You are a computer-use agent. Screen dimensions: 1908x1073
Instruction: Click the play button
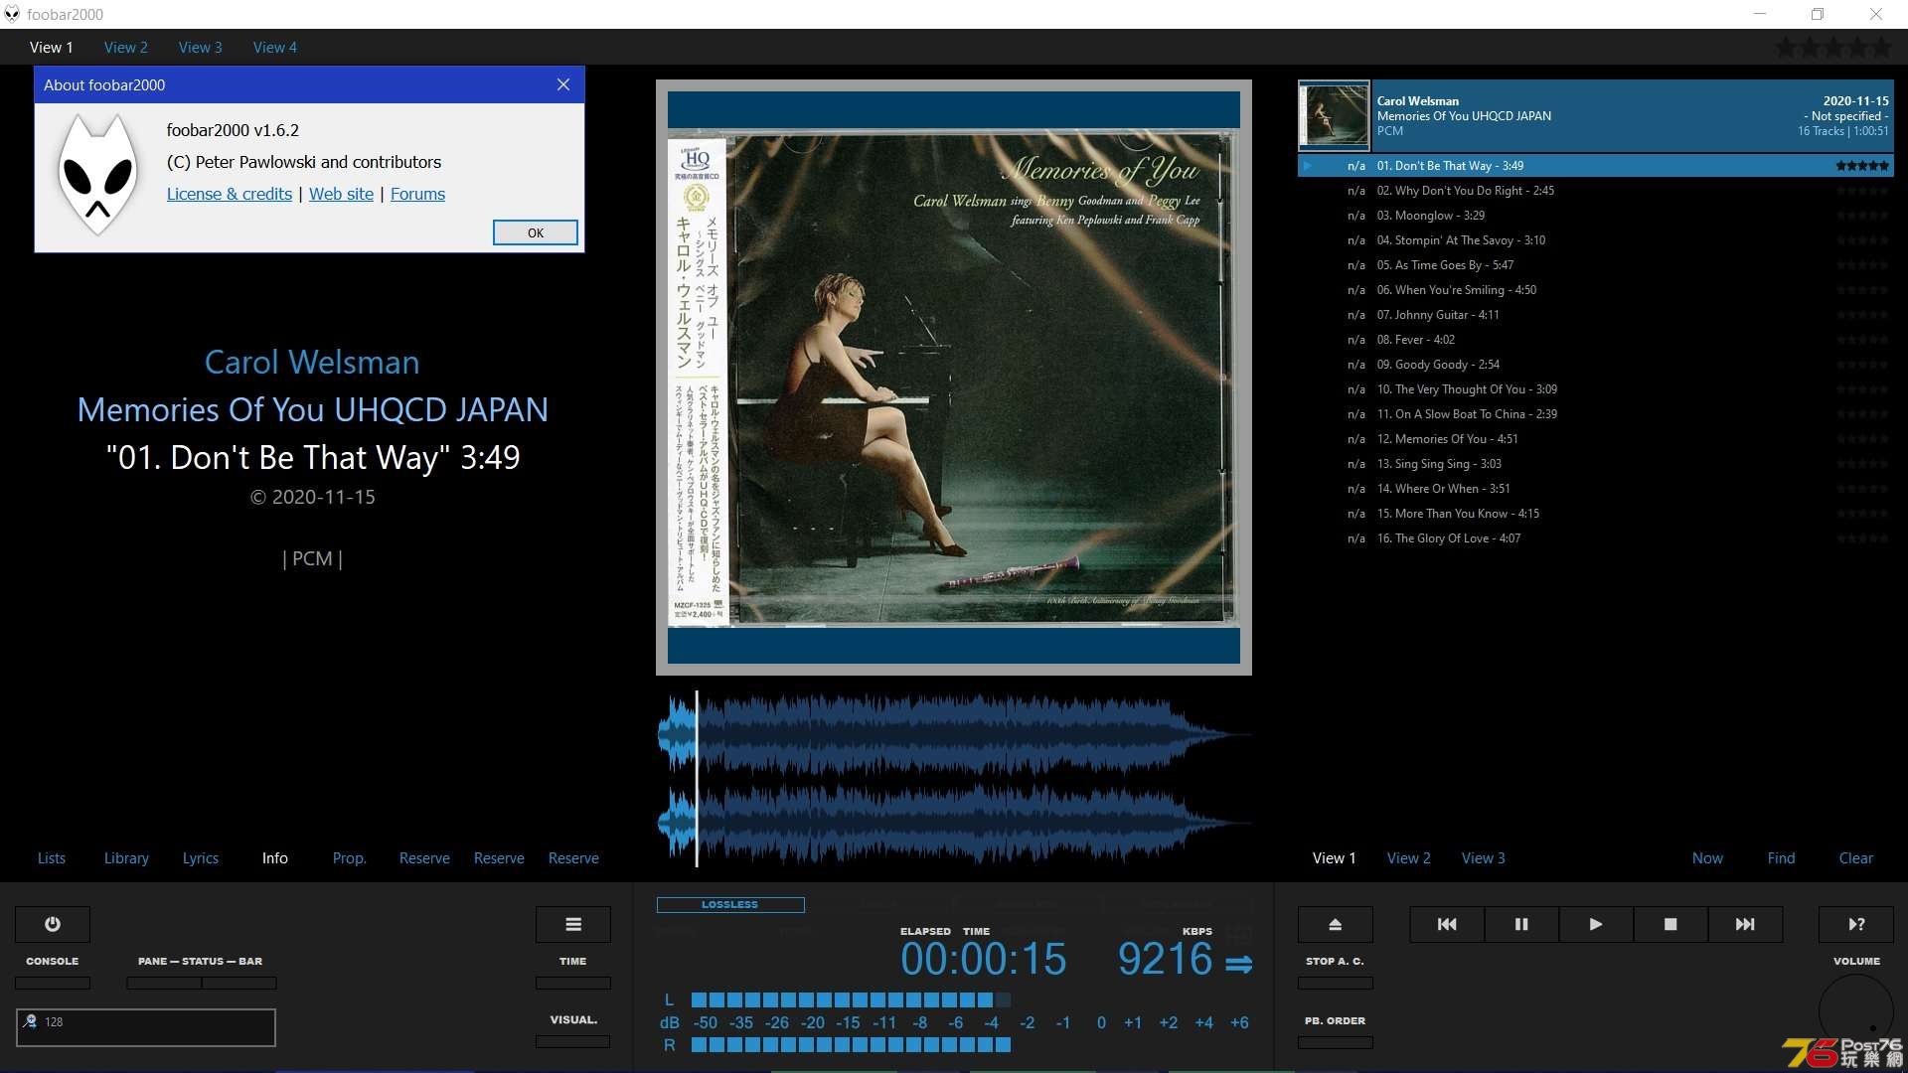[1596, 924]
